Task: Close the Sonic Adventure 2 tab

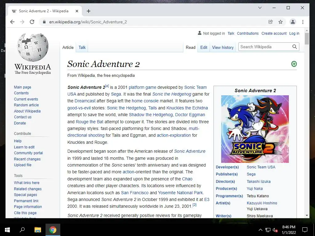Action: tap(77, 11)
